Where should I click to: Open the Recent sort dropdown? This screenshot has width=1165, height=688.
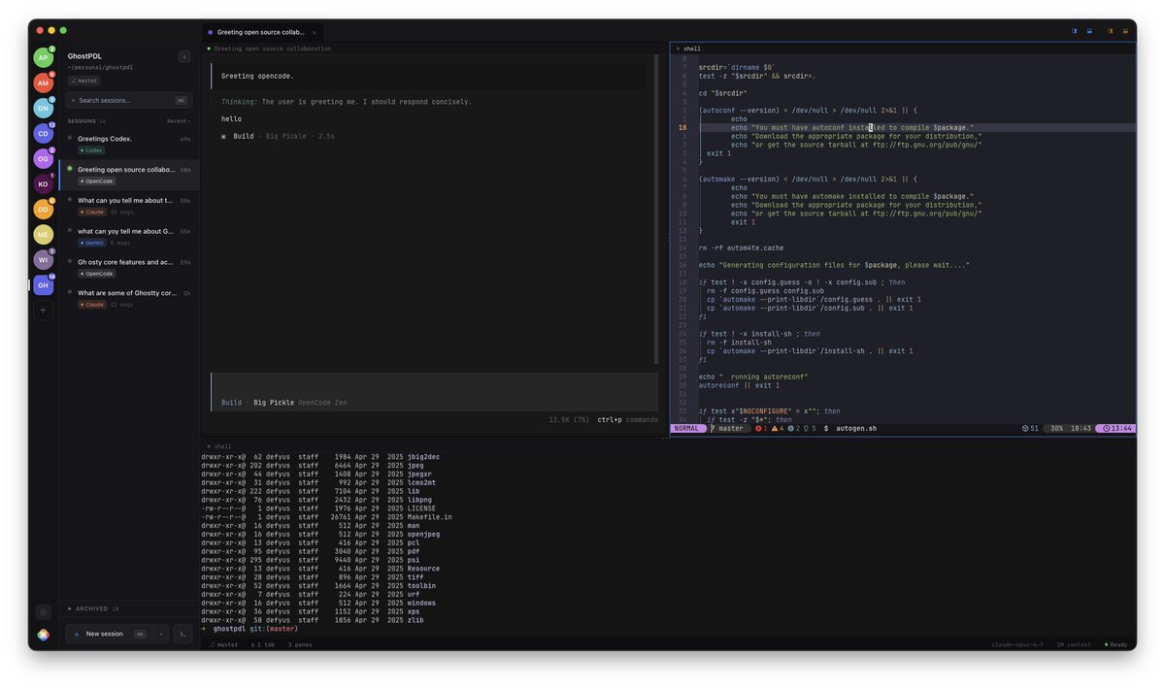tap(179, 121)
